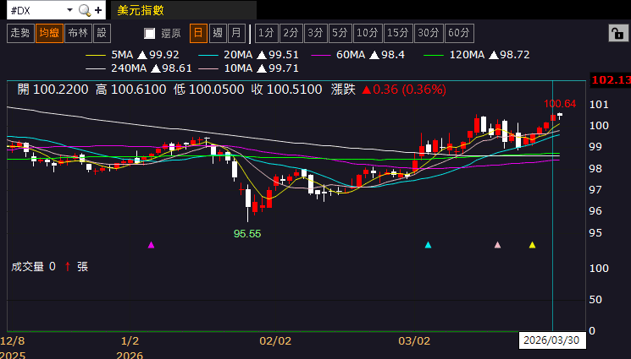Click the 120MA green legend line
631x359 pixels.
434,55
